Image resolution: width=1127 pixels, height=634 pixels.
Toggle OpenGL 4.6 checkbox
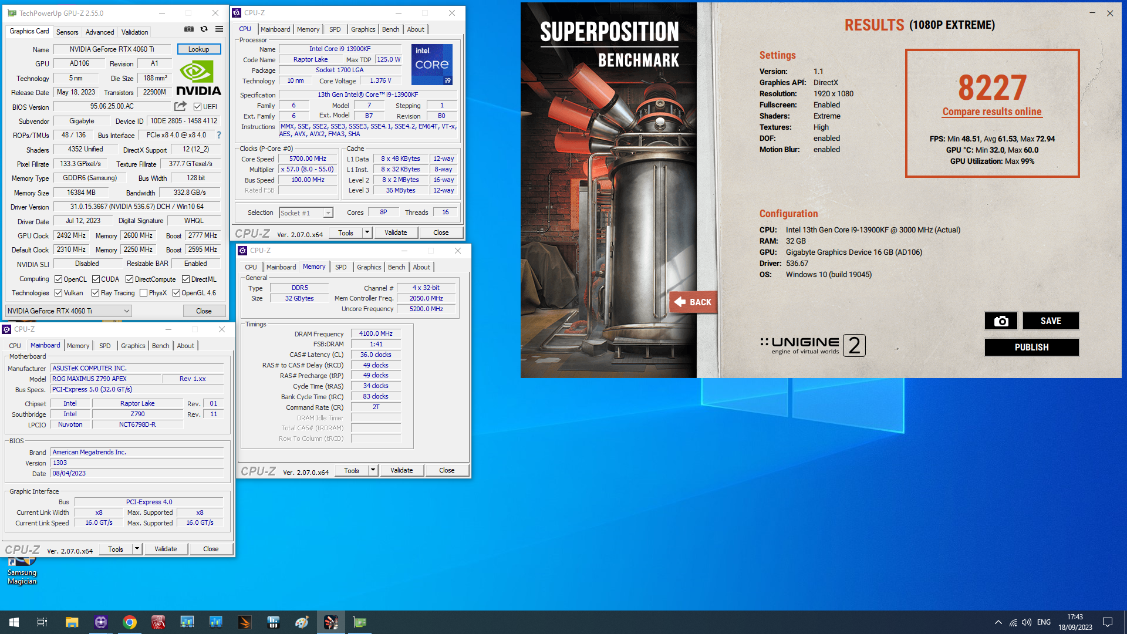tap(177, 293)
